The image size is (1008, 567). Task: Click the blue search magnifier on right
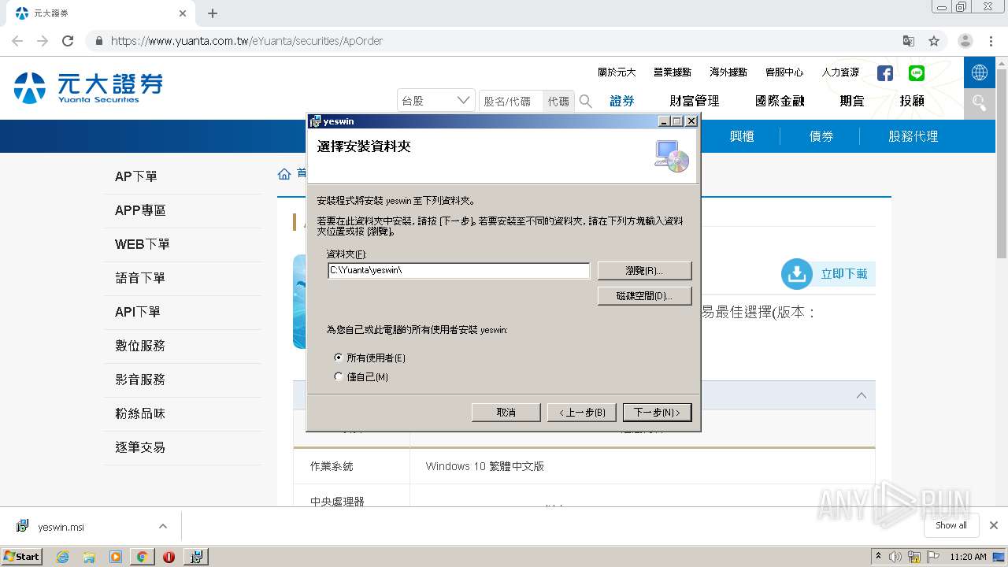point(980,102)
